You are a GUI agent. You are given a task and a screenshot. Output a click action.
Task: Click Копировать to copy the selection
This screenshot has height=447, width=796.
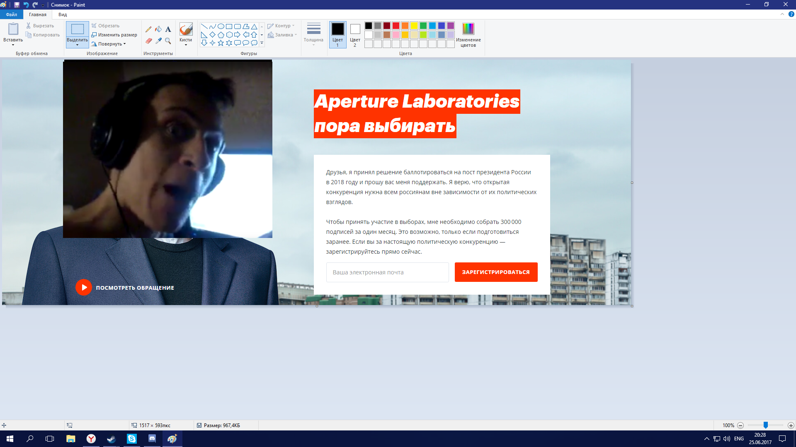pyautogui.click(x=43, y=35)
